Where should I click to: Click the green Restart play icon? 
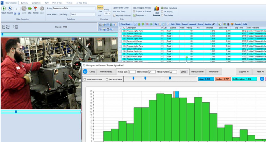pyautogui.click(x=4, y=9)
